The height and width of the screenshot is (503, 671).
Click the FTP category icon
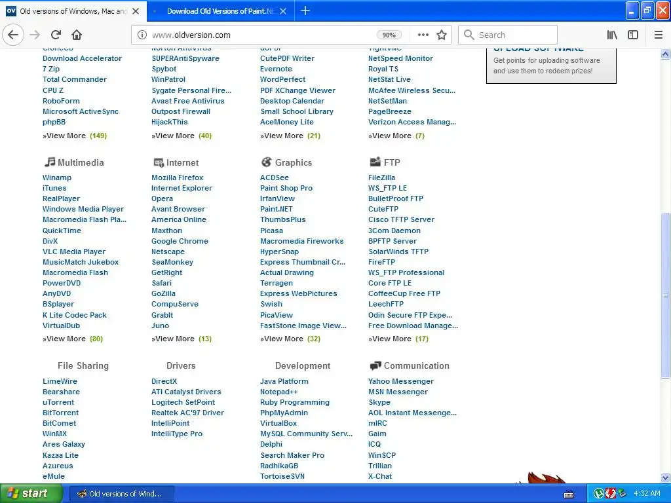[x=375, y=162]
